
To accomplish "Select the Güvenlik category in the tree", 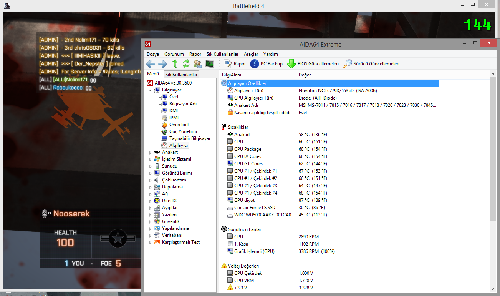I will pos(171,221).
